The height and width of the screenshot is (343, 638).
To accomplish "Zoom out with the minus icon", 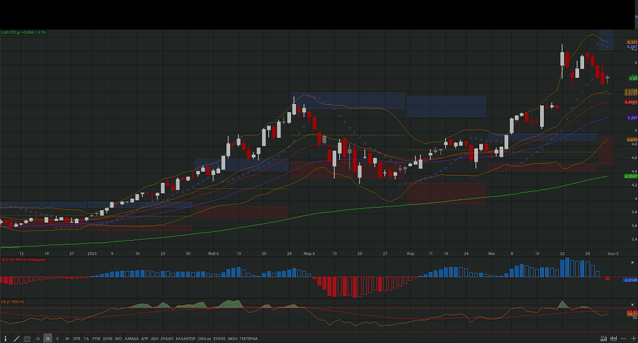I will (624, 339).
